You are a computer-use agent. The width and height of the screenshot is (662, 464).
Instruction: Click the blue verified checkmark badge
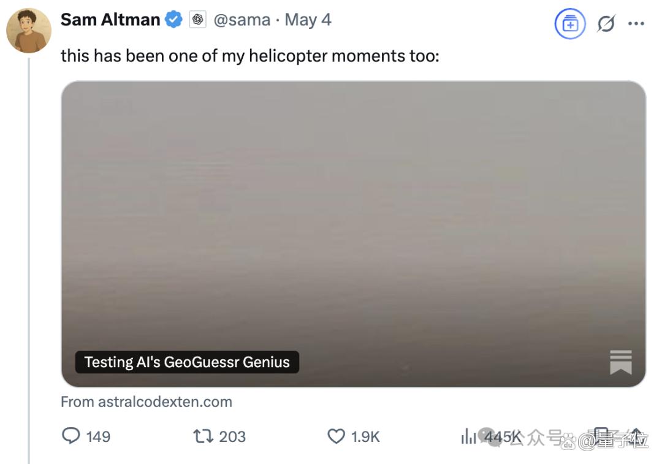(x=173, y=20)
